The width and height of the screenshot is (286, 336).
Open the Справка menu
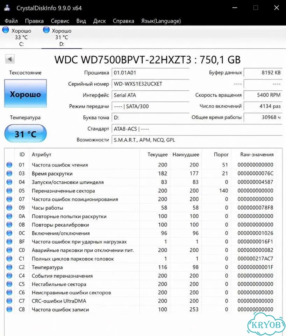[123, 21]
